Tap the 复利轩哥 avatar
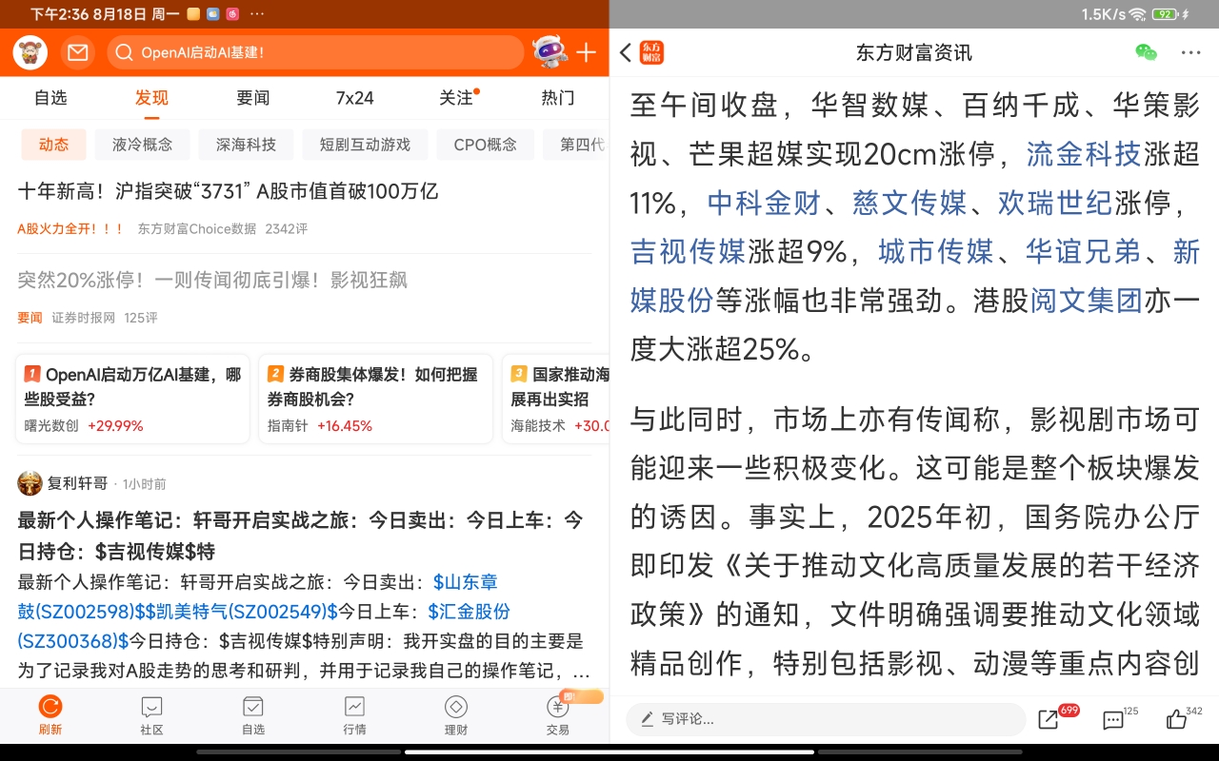This screenshot has width=1219, height=761. tap(30, 483)
